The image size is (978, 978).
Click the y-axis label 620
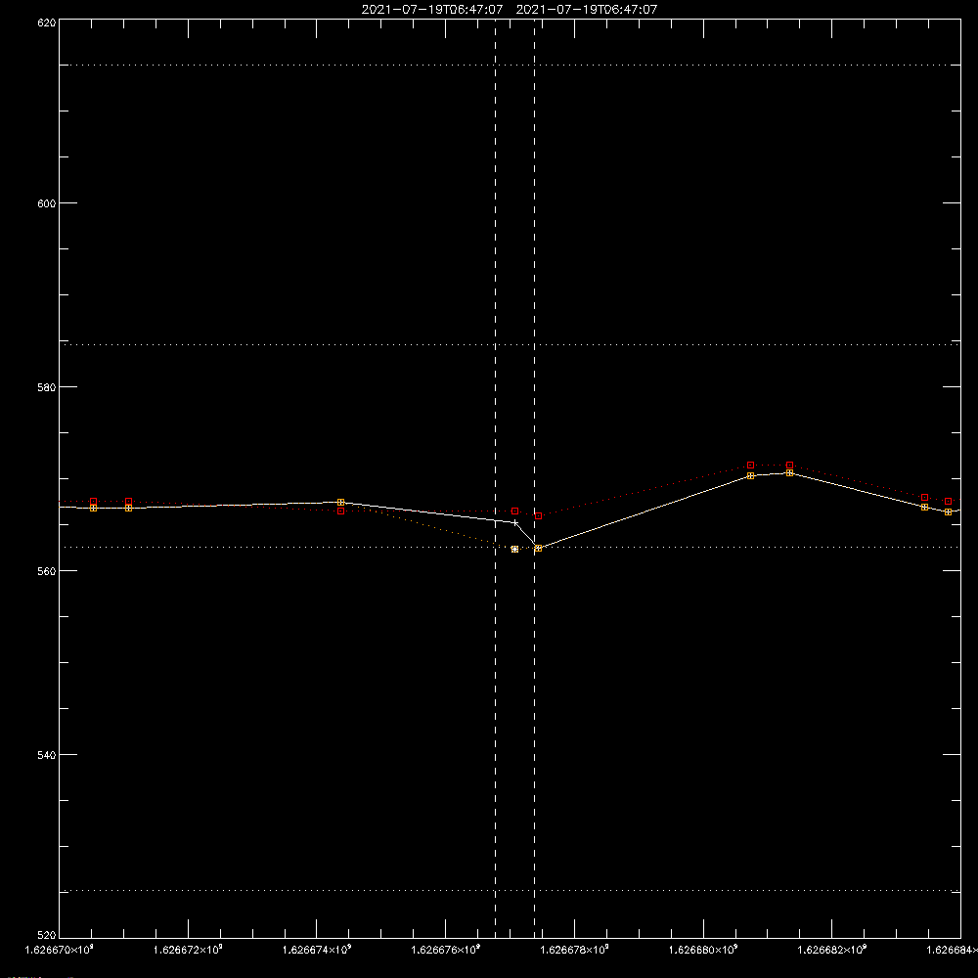click(47, 23)
